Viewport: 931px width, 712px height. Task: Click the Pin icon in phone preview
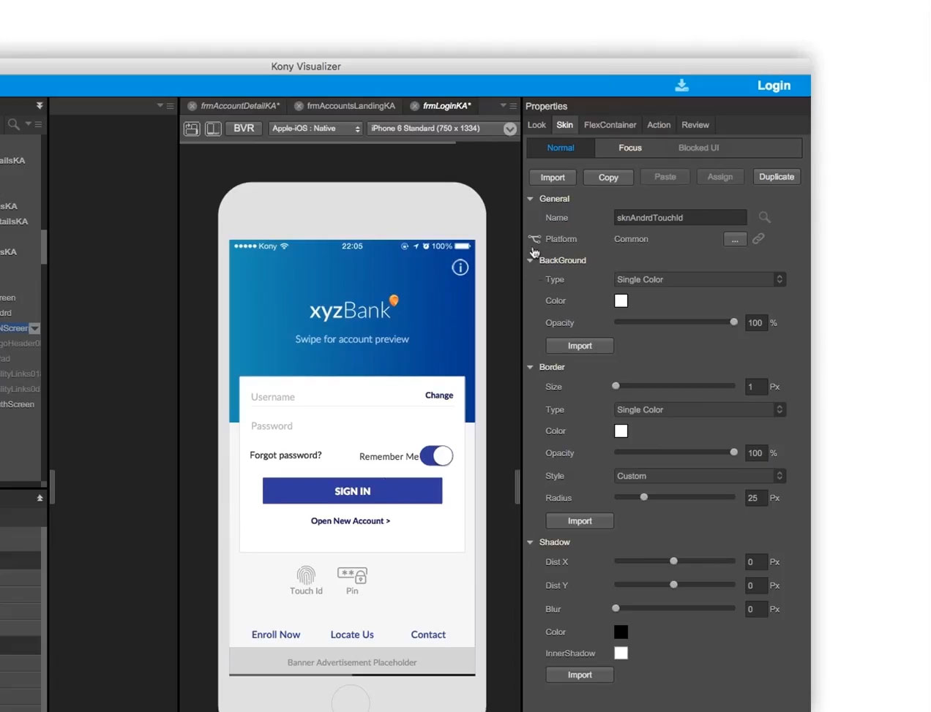(x=352, y=575)
